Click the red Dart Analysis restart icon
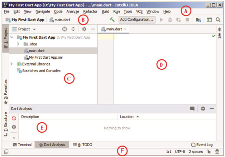225x157 pixels. click(14, 118)
